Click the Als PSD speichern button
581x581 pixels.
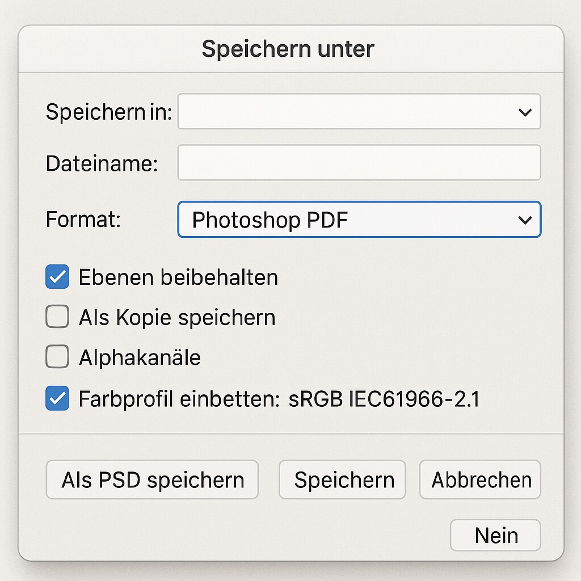point(152,480)
